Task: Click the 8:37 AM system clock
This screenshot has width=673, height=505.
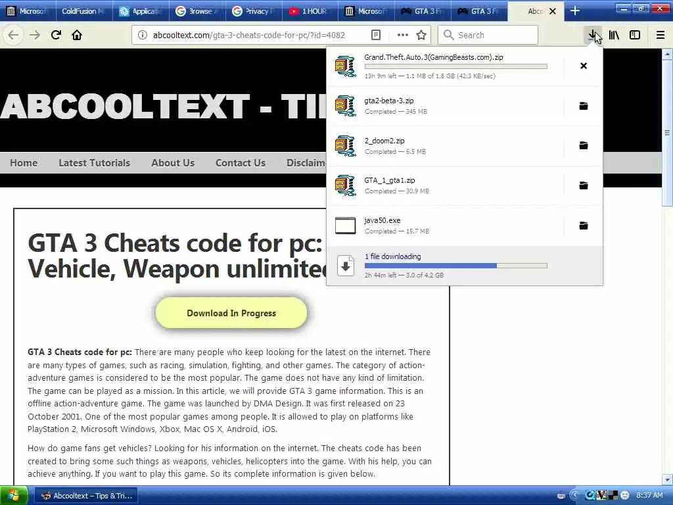Action: (649, 496)
